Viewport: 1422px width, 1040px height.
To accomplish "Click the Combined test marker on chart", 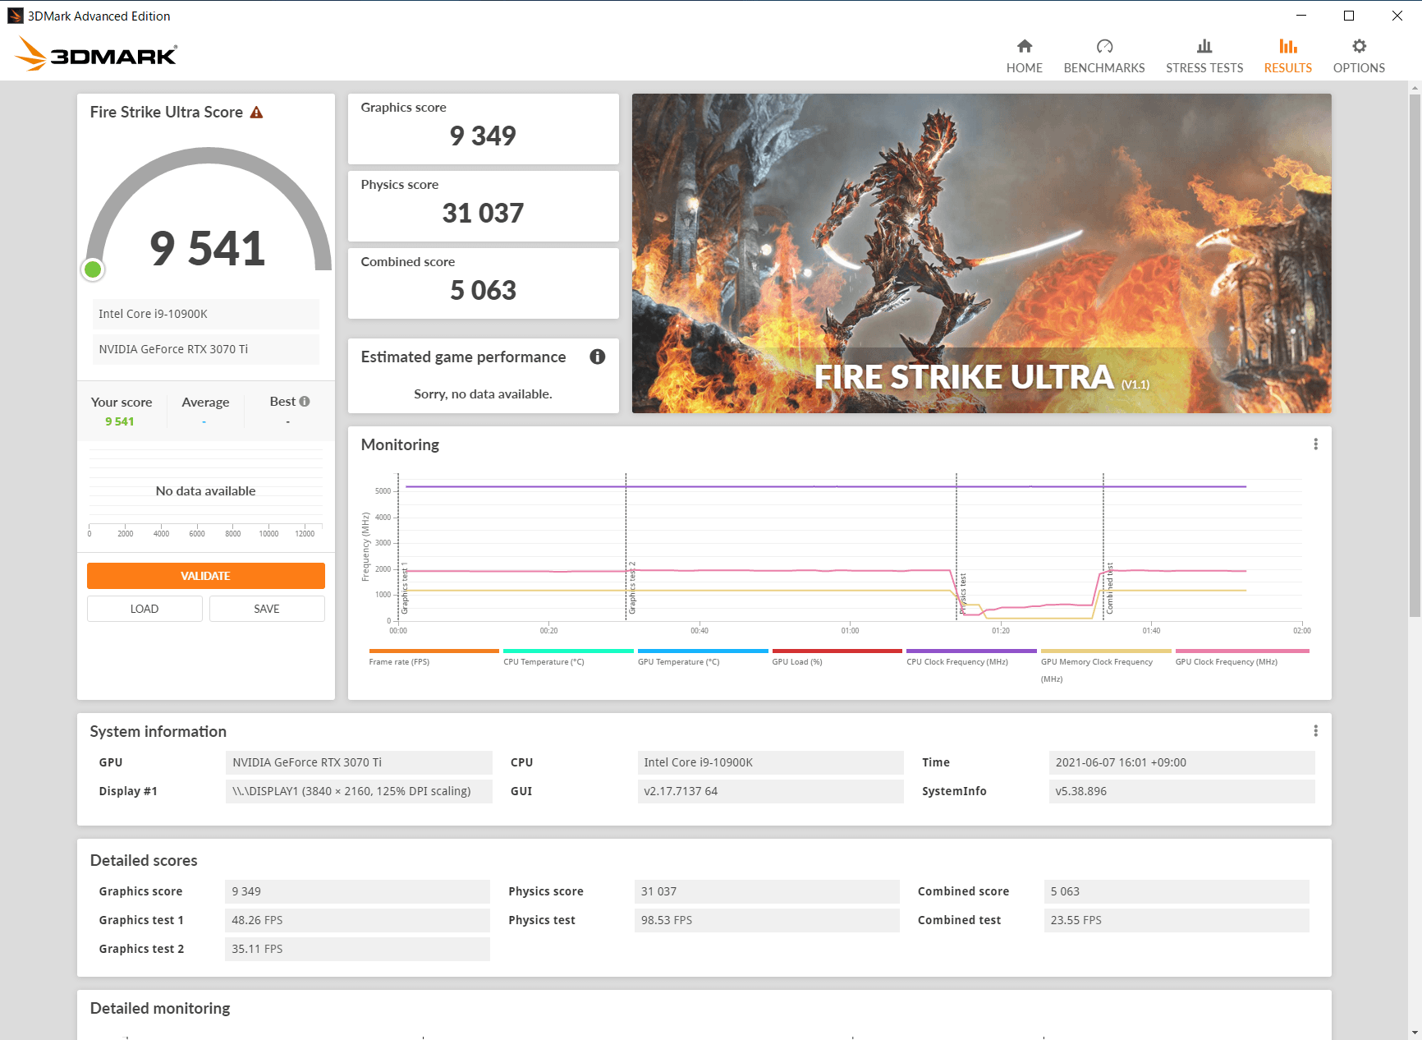I will point(1104,546).
